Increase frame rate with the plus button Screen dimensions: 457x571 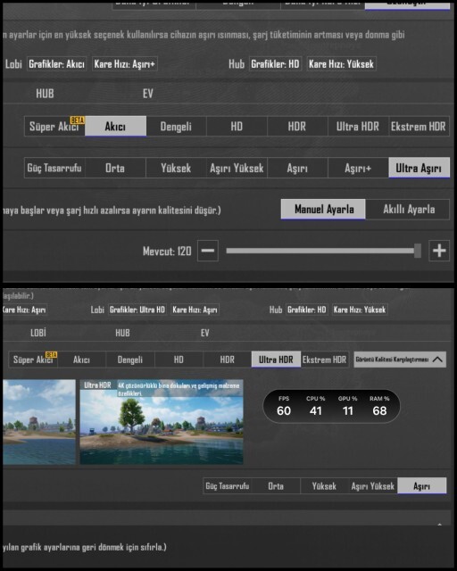point(439,251)
